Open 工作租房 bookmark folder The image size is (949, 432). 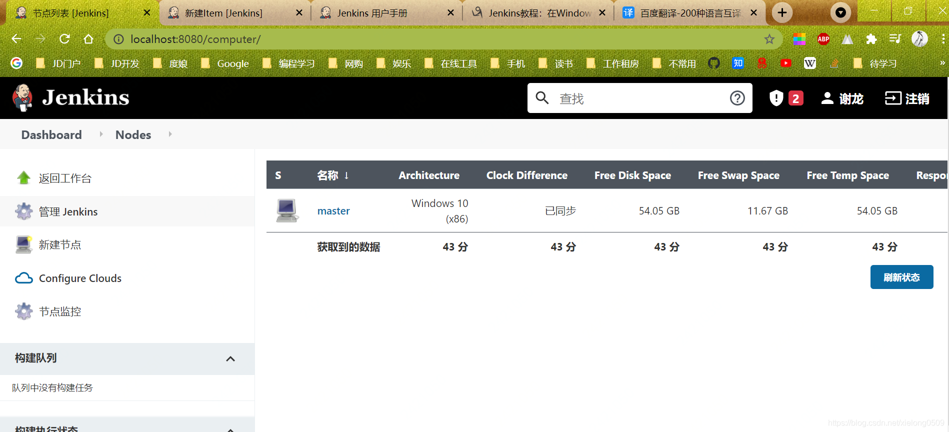coord(613,63)
